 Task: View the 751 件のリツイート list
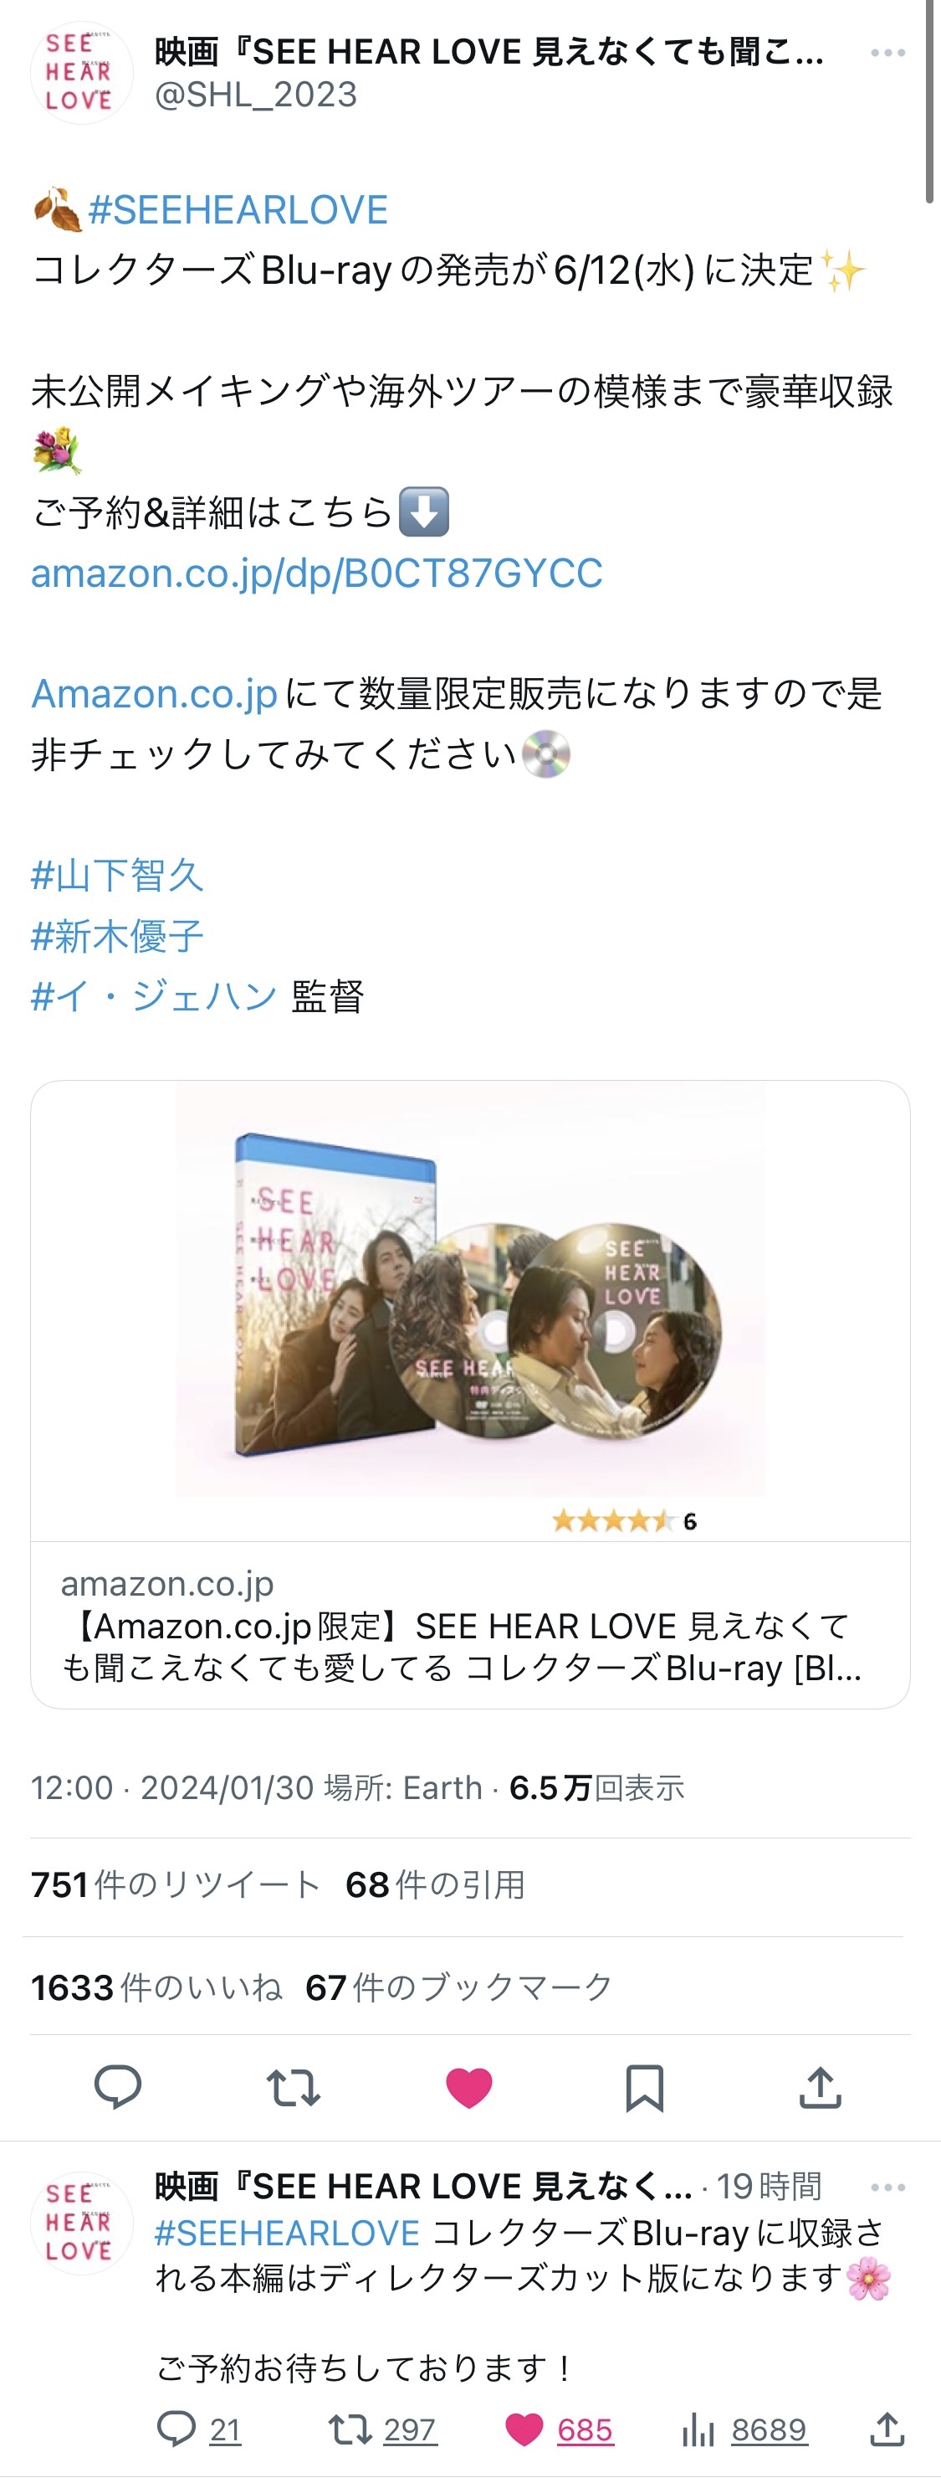[175, 1885]
